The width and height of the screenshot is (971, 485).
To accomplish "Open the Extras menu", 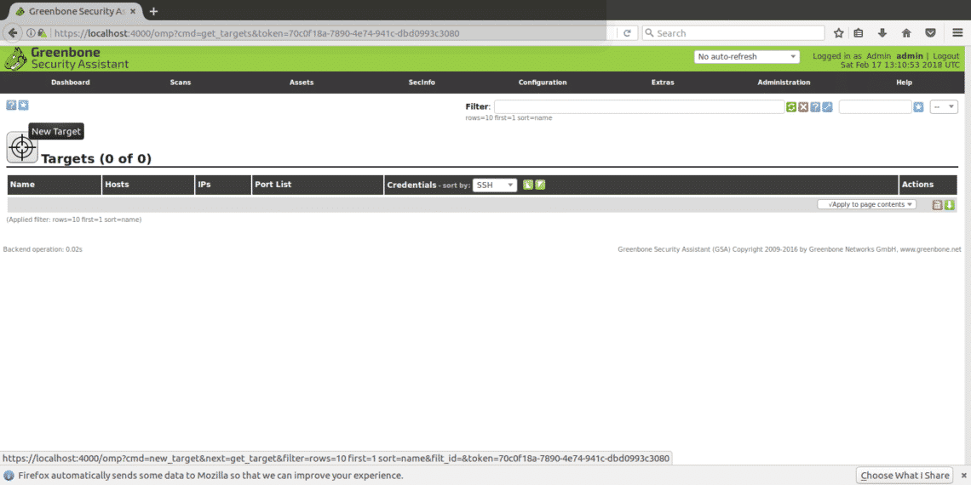I will [663, 83].
